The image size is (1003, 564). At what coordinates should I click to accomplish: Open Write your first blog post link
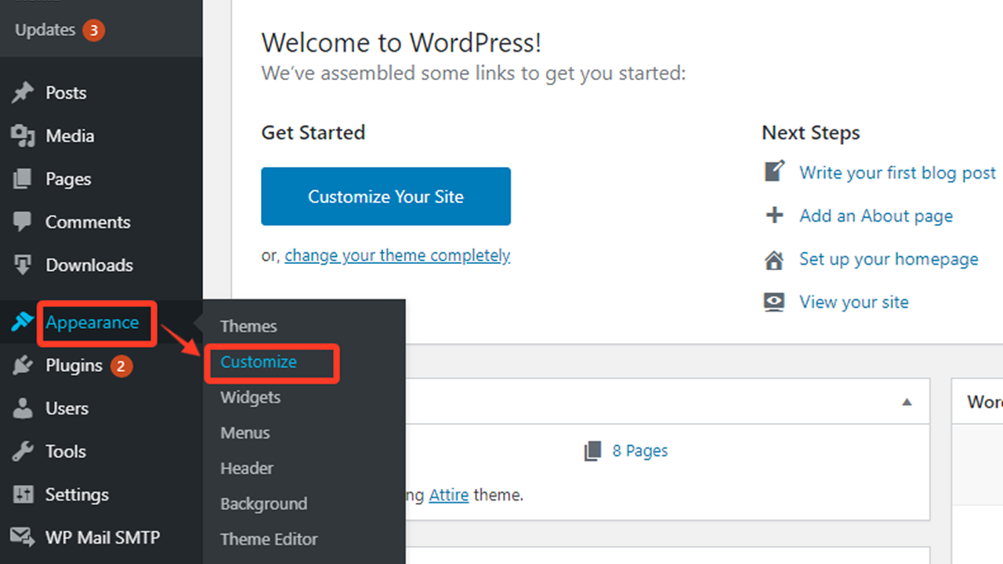click(x=897, y=172)
